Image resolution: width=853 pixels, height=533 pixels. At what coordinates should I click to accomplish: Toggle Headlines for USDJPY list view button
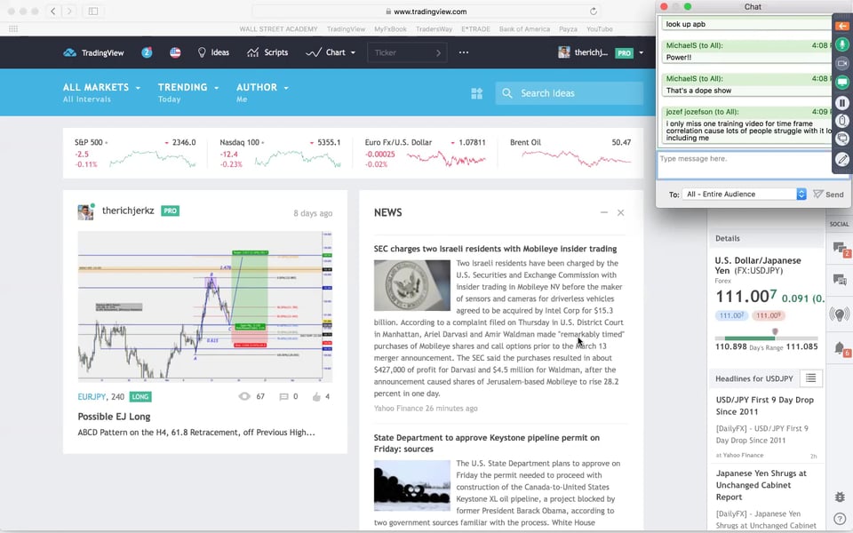[810, 378]
